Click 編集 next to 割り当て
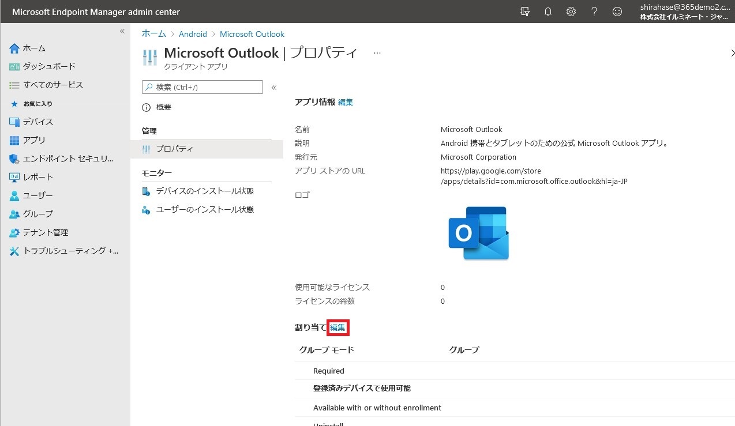The height and width of the screenshot is (426, 735). (337, 327)
